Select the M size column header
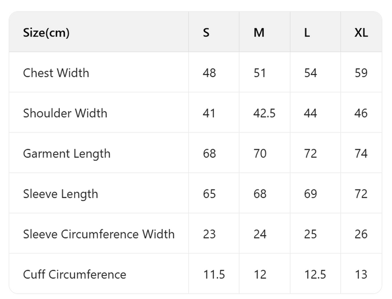392x299 pixels. click(259, 33)
